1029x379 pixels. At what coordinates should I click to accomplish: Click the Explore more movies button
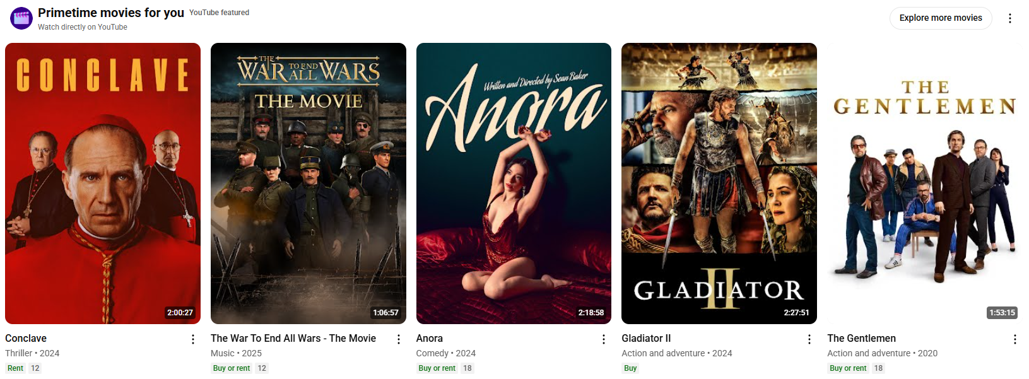point(941,18)
